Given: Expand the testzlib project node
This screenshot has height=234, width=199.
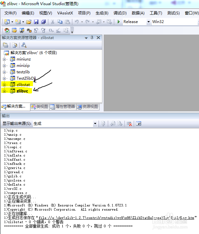Looking at the screenshot, I should tap(4, 72).
